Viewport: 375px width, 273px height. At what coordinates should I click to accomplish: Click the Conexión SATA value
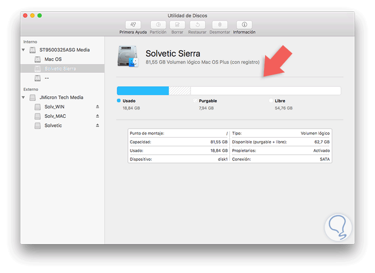pyautogui.click(x=325, y=159)
